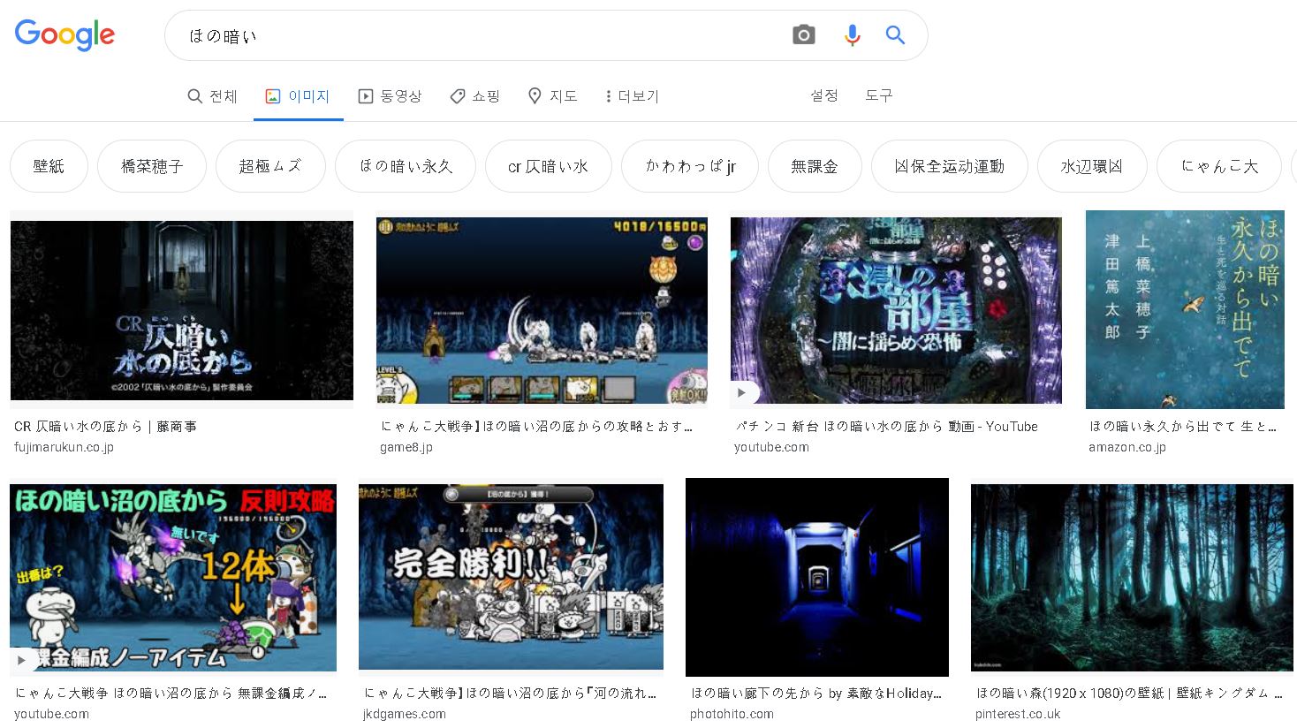Click the パチンコ 新台 動画 - YouTube caption

(886, 427)
